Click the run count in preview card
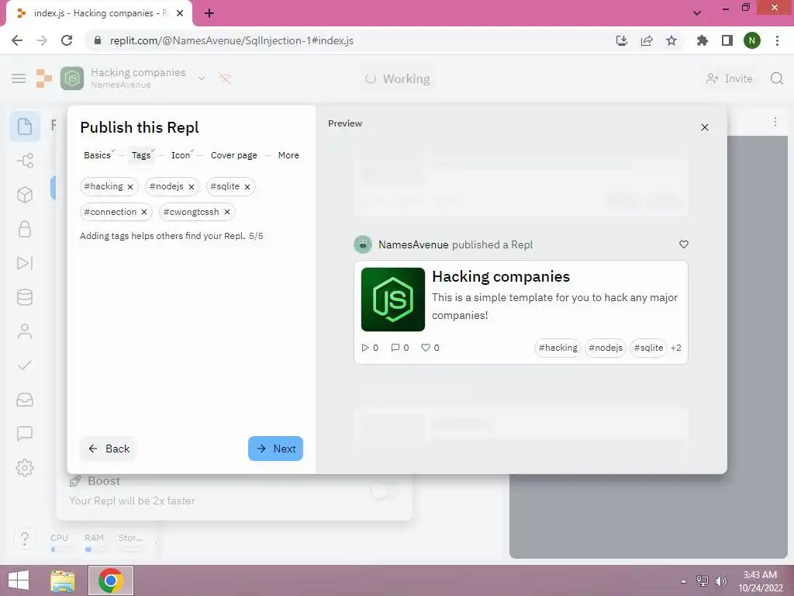This screenshot has width=794, height=596. 370,348
